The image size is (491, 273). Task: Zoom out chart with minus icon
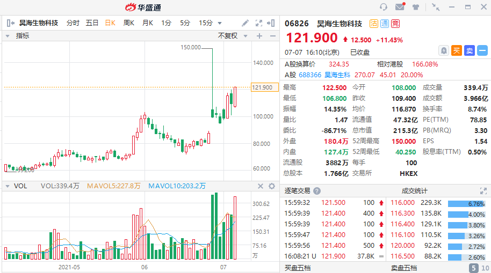point(273,36)
